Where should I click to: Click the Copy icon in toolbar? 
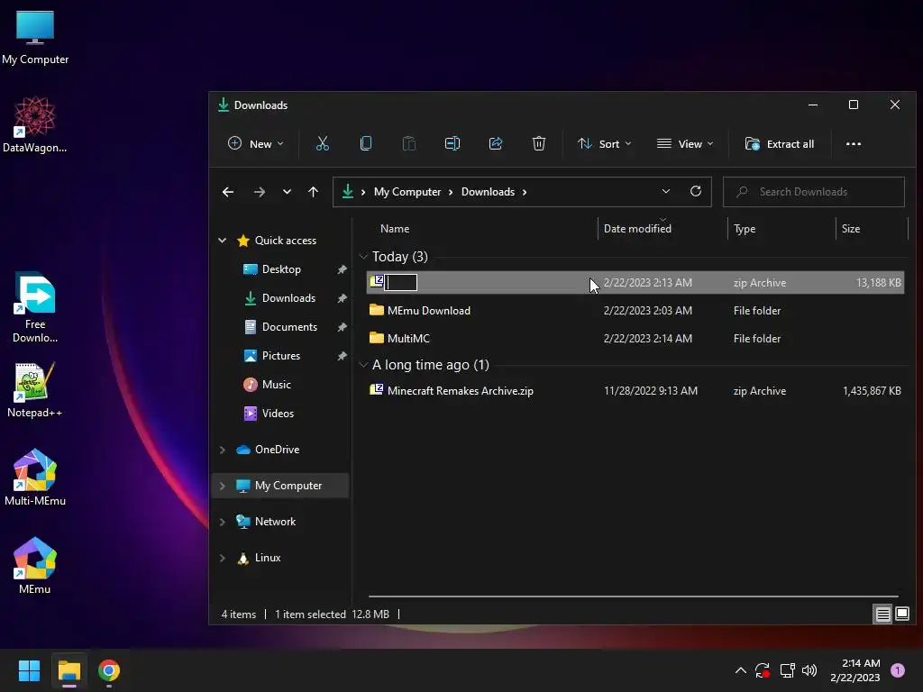[366, 143]
